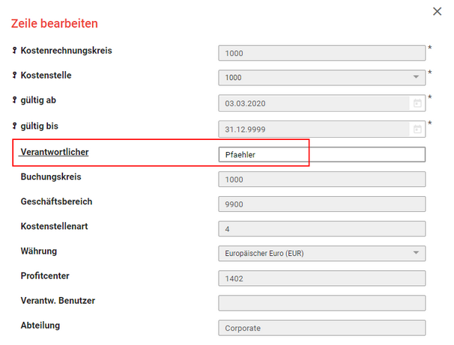The height and width of the screenshot is (345, 454).
Task: Click help icon beside gültig ab
Action: 14,100
